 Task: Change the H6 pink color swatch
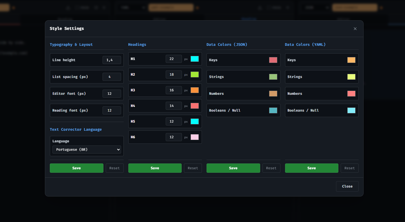coord(194,137)
